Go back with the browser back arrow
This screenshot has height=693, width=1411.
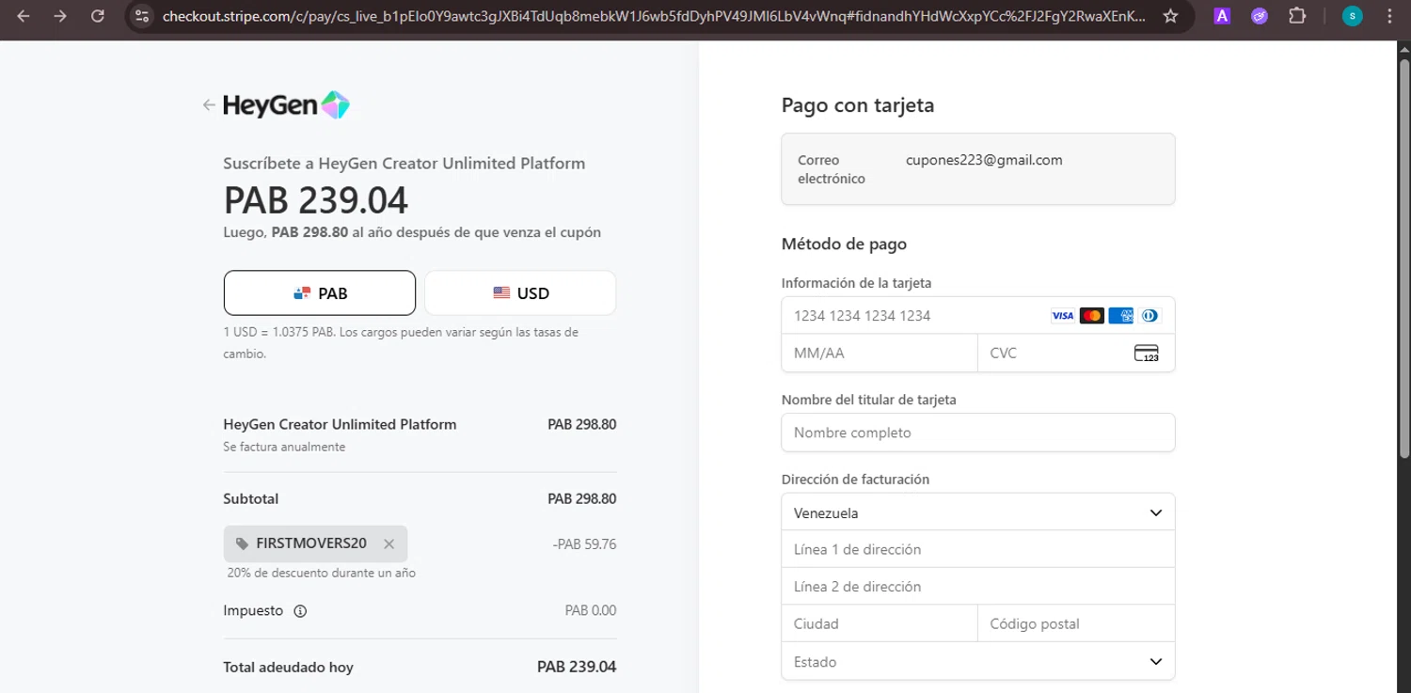click(x=24, y=16)
